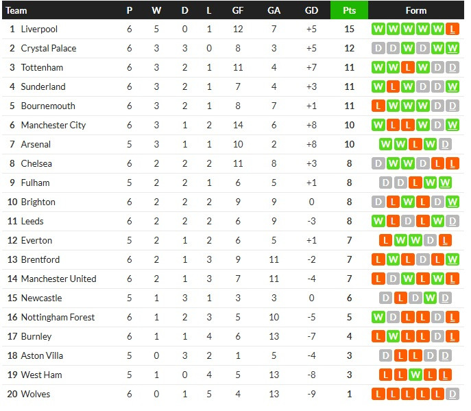Select the Sunderland team name
This screenshot has width=471, height=411.
click(43, 87)
